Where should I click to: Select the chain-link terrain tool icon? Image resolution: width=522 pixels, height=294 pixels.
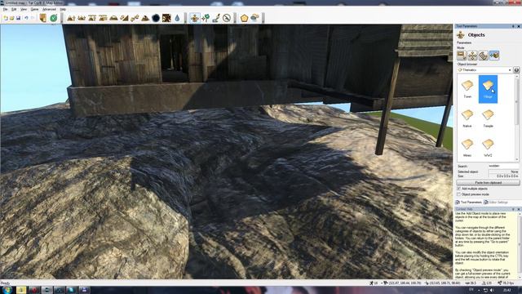[135, 18]
